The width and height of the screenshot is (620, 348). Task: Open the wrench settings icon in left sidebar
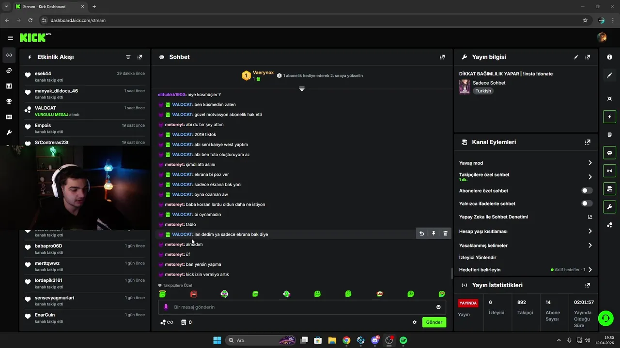coord(9,132)
